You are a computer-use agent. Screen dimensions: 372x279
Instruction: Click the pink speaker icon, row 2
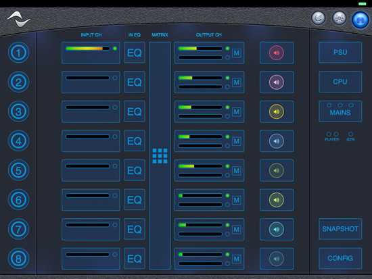tap(277, 82)
